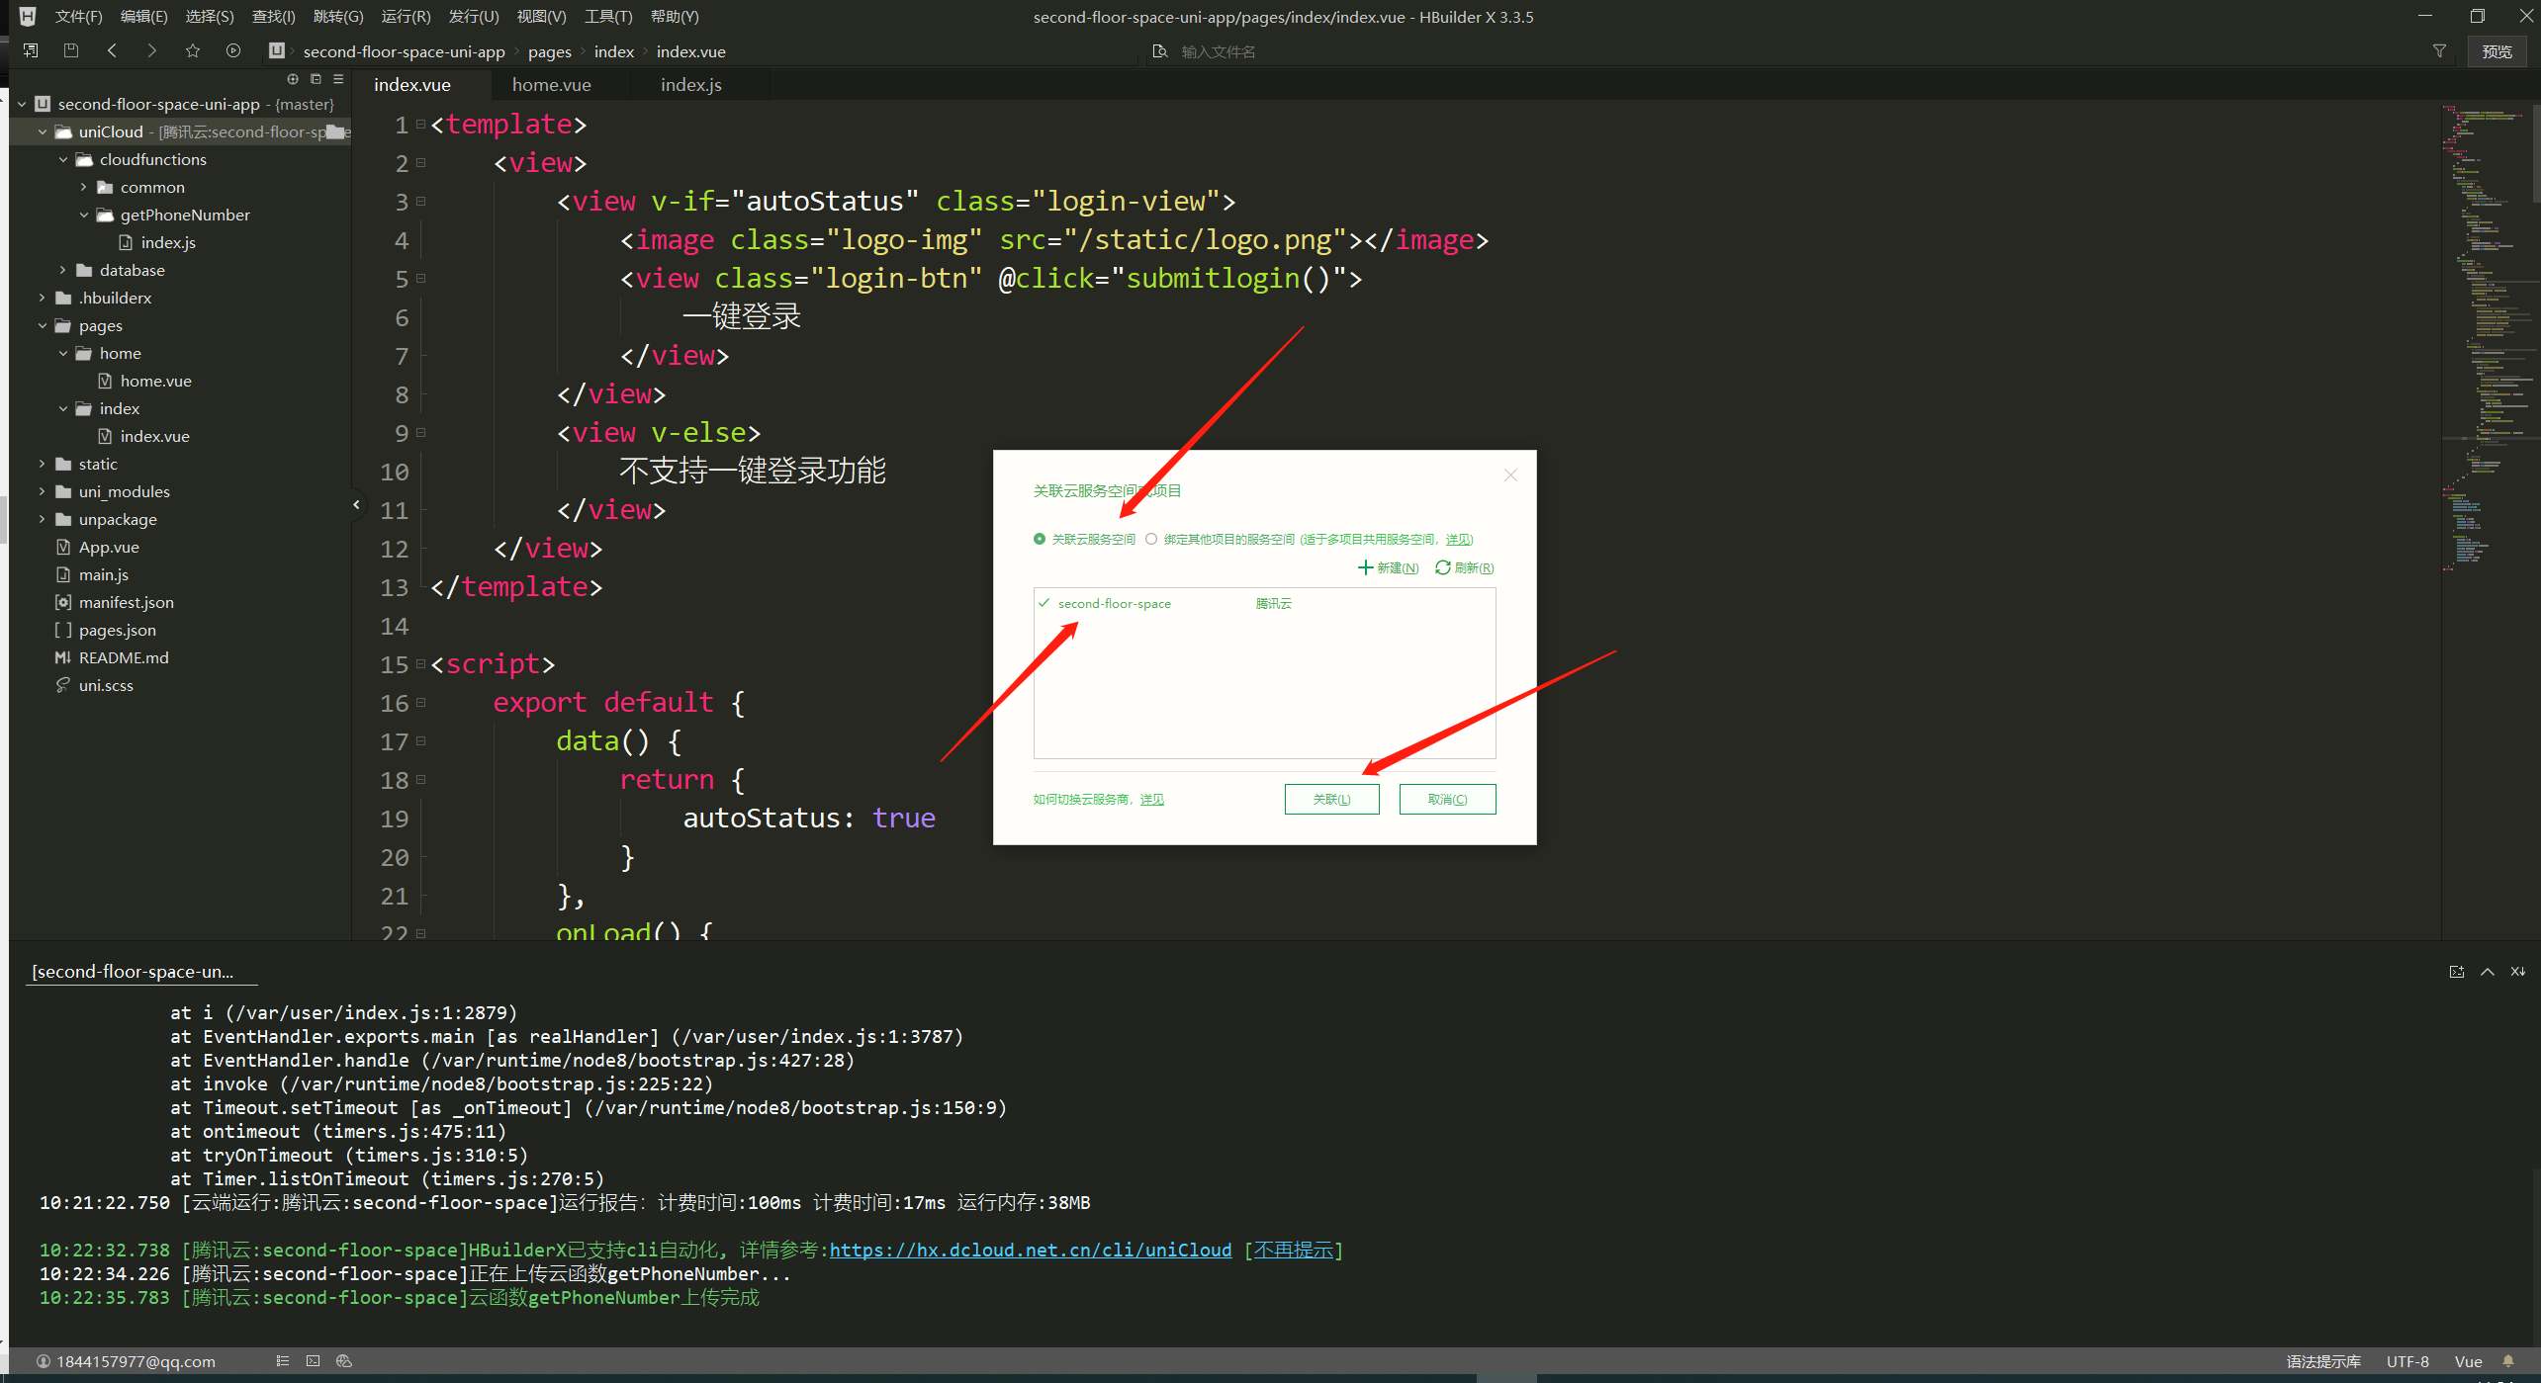This screenshot has height=1383, width=2541.
Task: Open the 运行(R) menu
Action: tap(406, 16)
